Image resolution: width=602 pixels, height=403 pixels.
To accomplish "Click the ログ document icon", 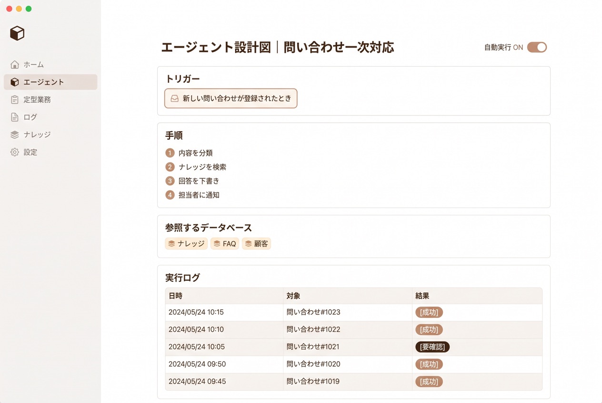I will pyautogui.click(x=15, y=117).
